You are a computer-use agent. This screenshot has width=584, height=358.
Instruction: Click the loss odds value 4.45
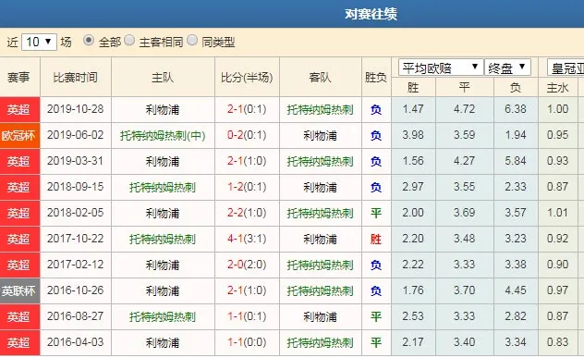[516, 290]
